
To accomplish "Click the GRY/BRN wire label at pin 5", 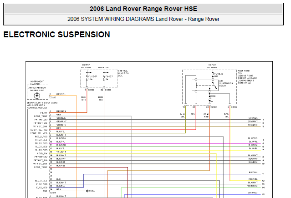I will pyautogui.click(x=61, y=125).
